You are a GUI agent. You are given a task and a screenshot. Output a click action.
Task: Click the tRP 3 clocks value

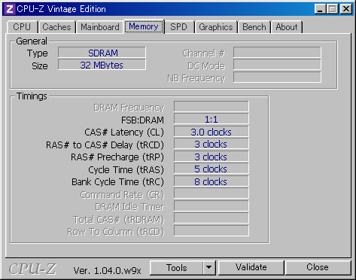click(x=211, y=157)
